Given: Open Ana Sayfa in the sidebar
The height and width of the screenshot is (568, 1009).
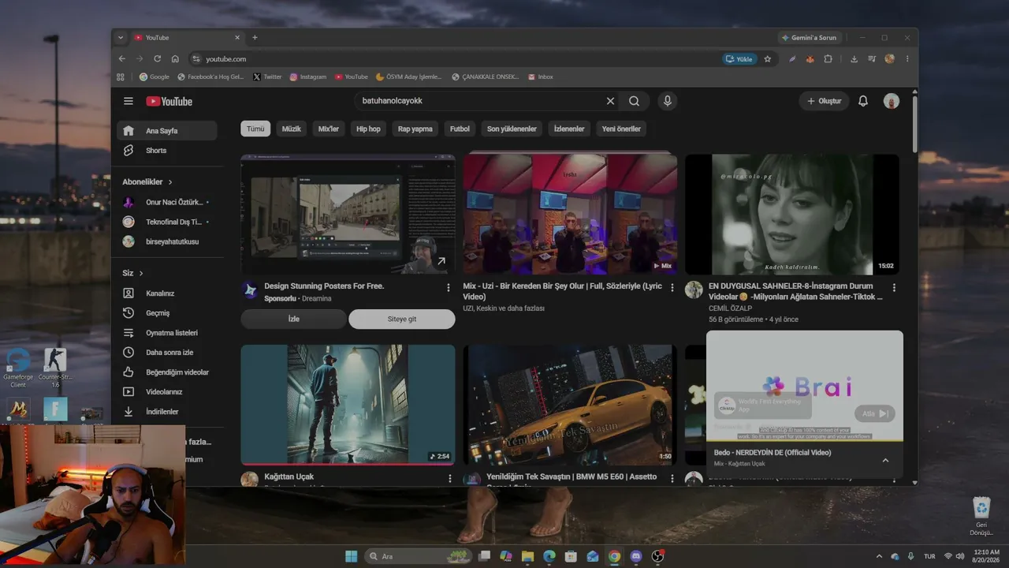Looking at the screenshot, I should coord(167,131).
